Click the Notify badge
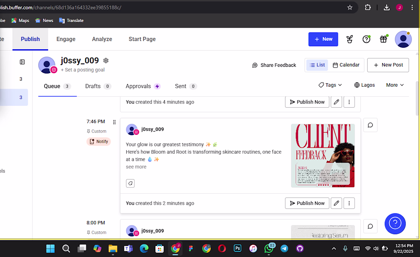Screen dimensions: 420x257 pyautogui.click(x=99, y=142)
